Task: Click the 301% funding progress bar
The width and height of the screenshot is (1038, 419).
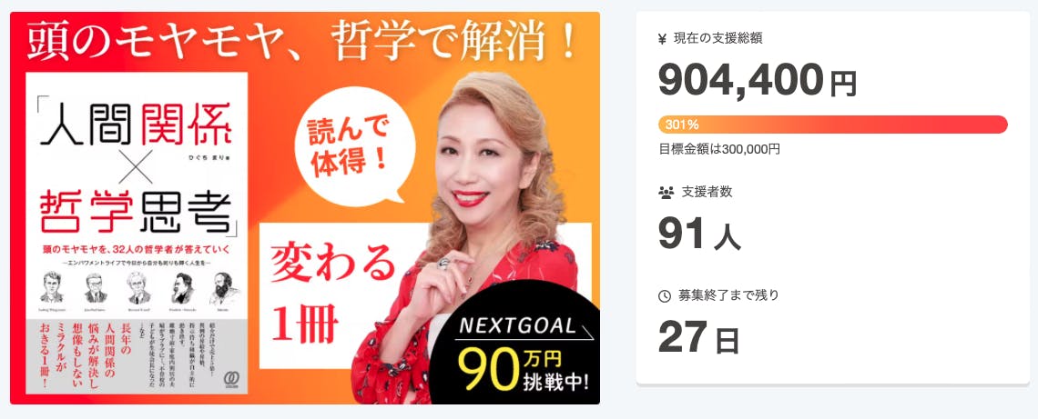Action: (833, 125)
